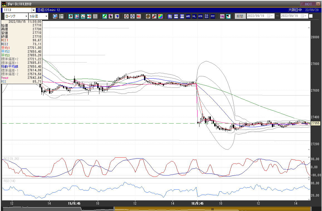The height and width of the screenshot is (211, 322).
Task: Toggle the MAE envelope indicator
Action: [188, 16]
